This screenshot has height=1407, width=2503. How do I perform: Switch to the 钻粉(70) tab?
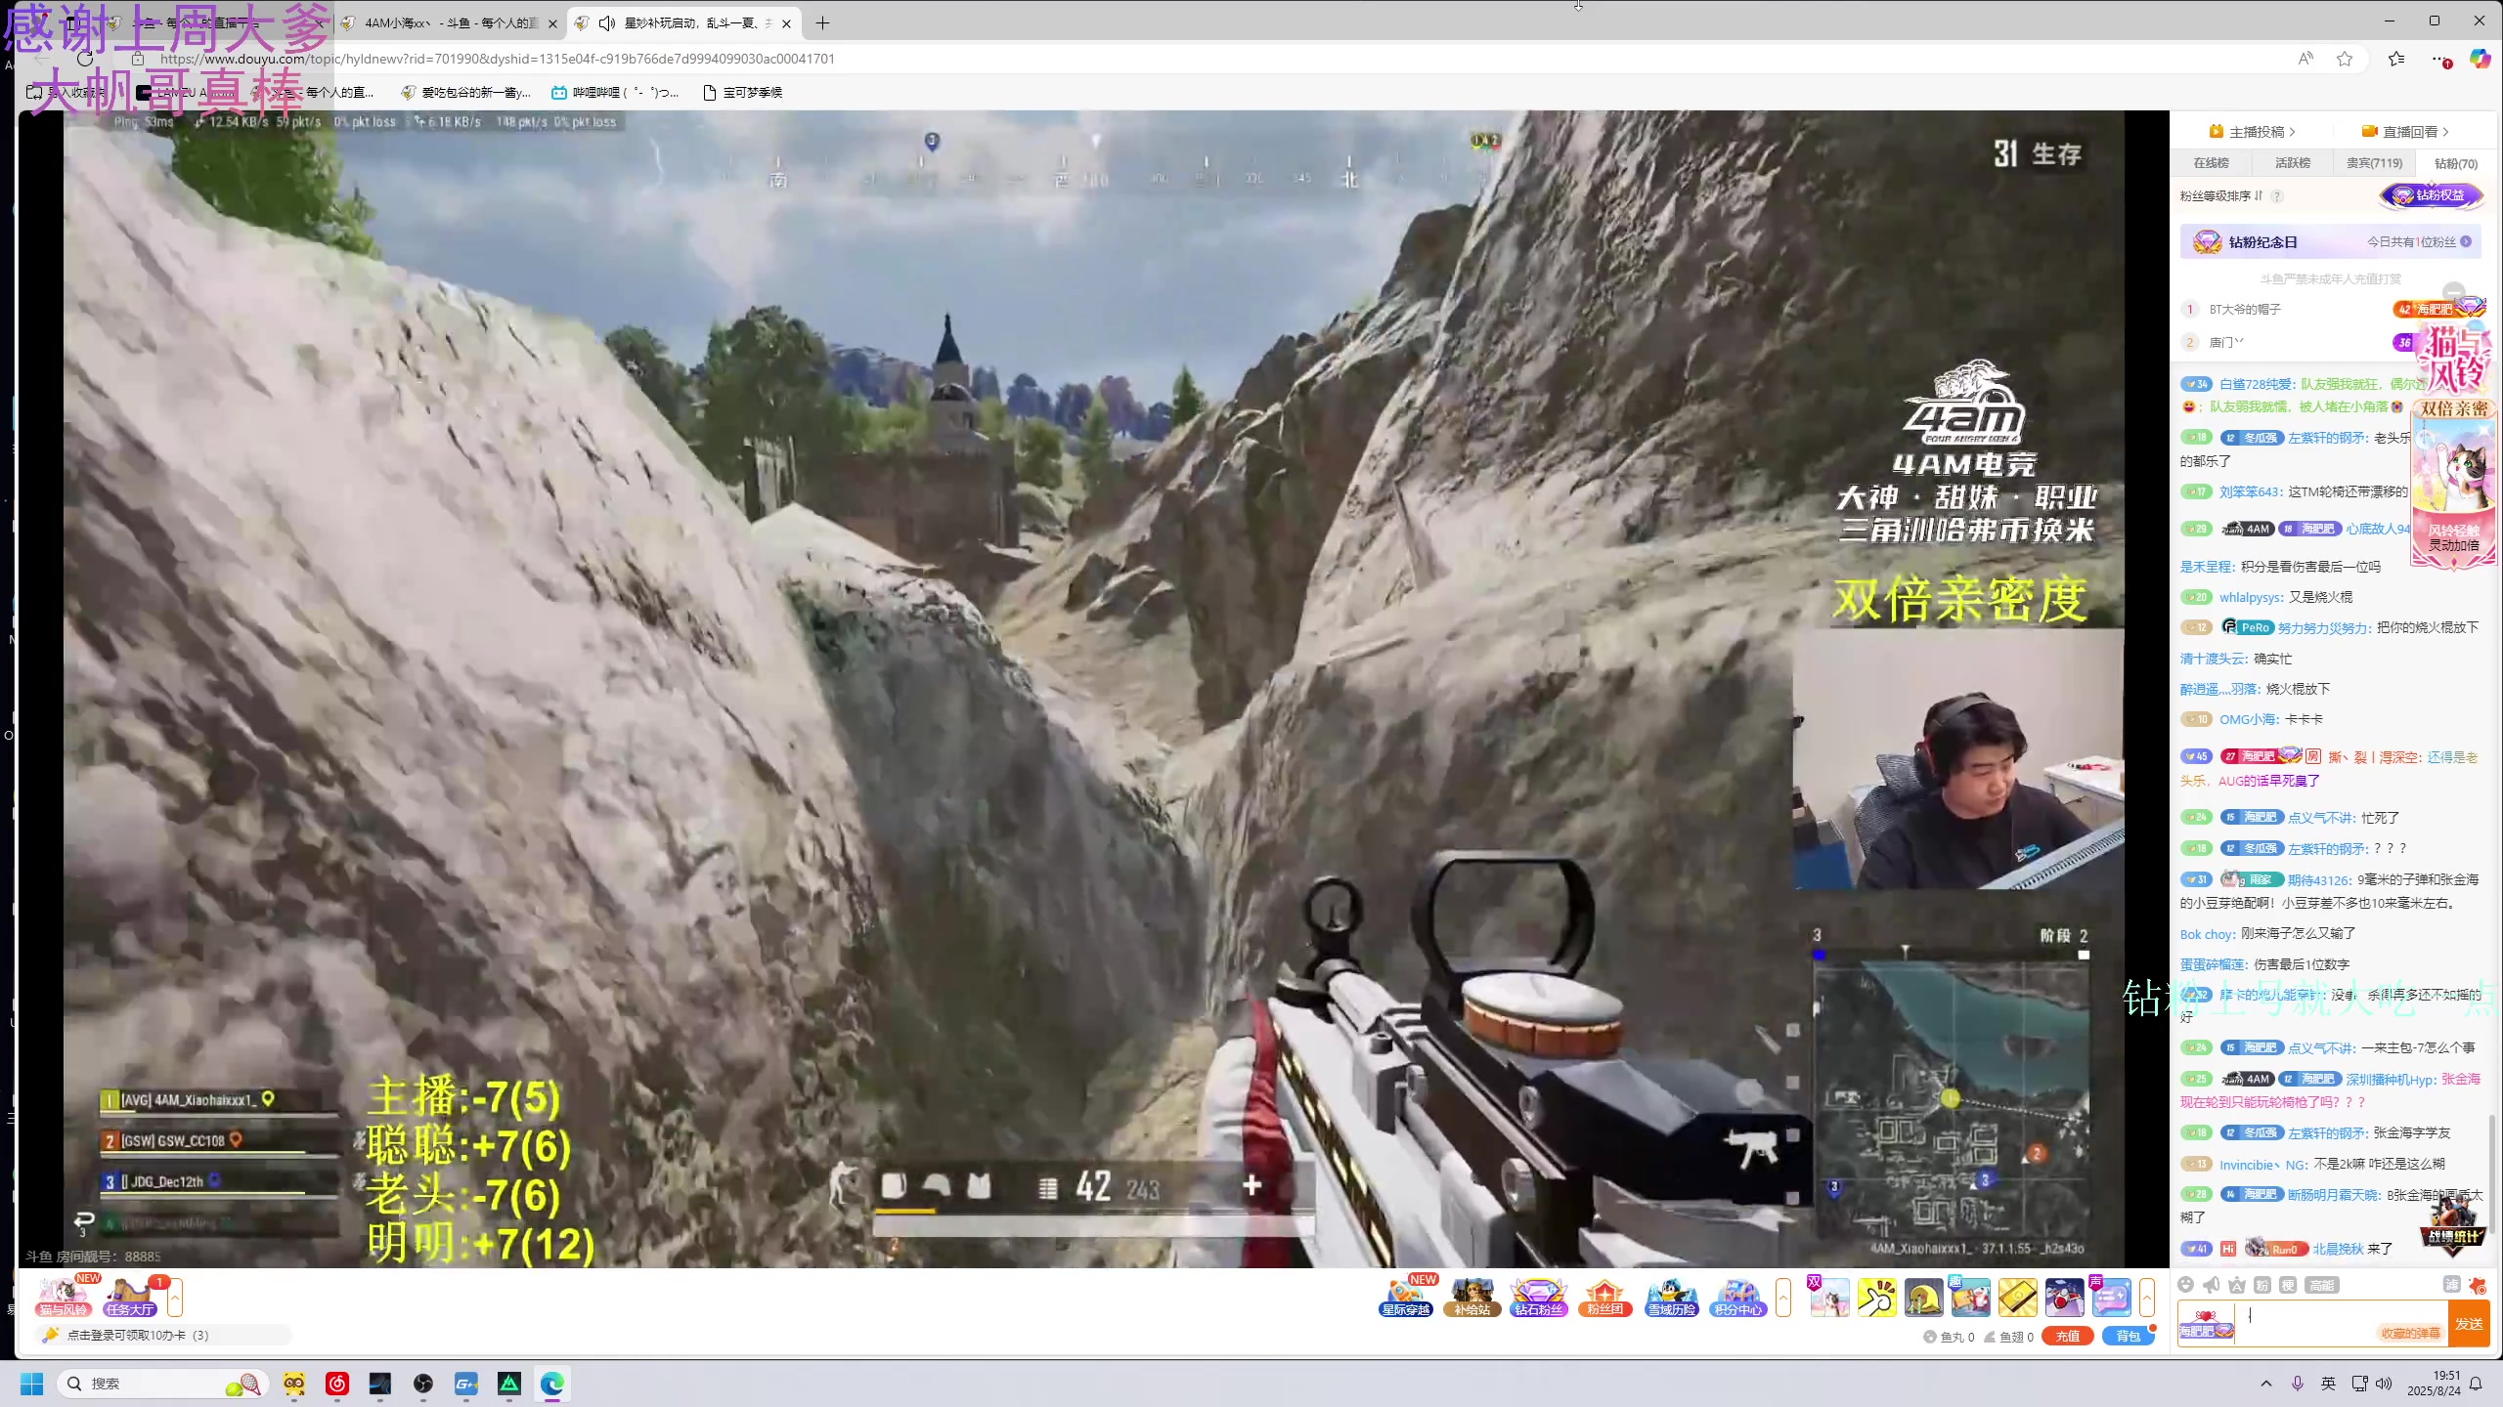[2456, 163]
